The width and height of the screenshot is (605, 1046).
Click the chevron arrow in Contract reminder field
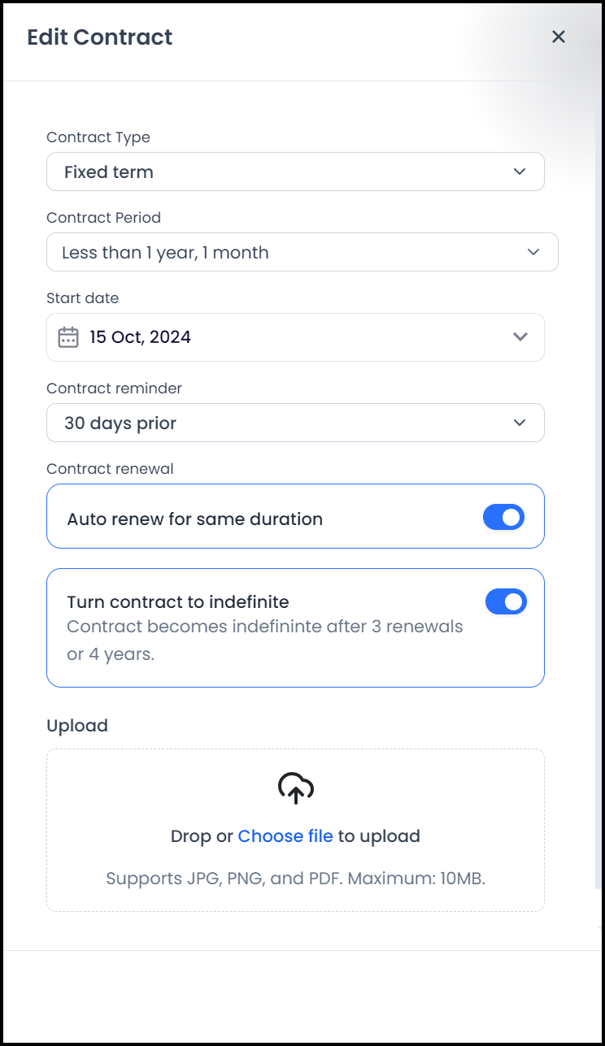pos(520,423)
